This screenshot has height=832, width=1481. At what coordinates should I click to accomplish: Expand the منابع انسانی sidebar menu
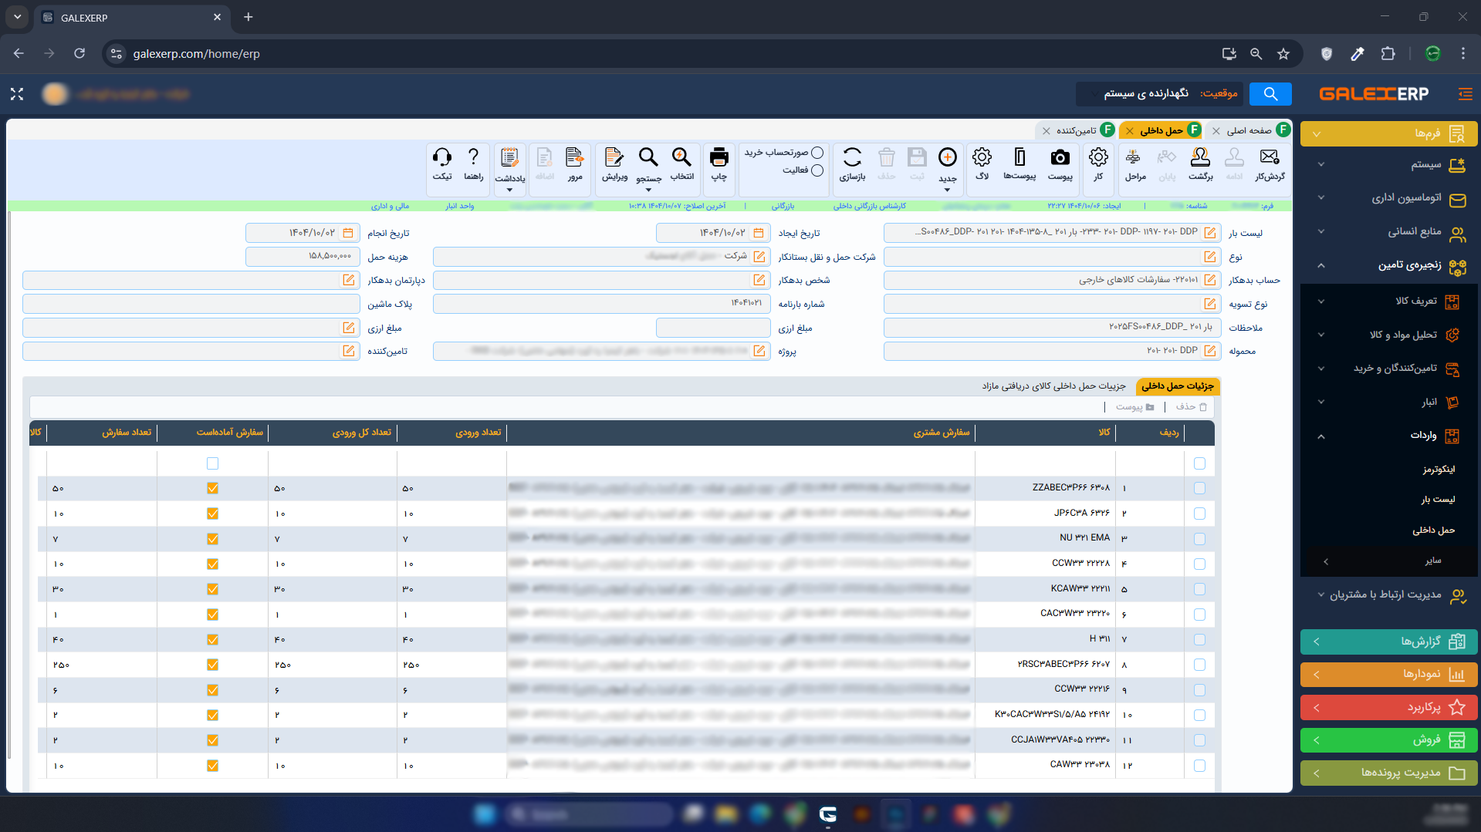click(x=1389, y=232)
